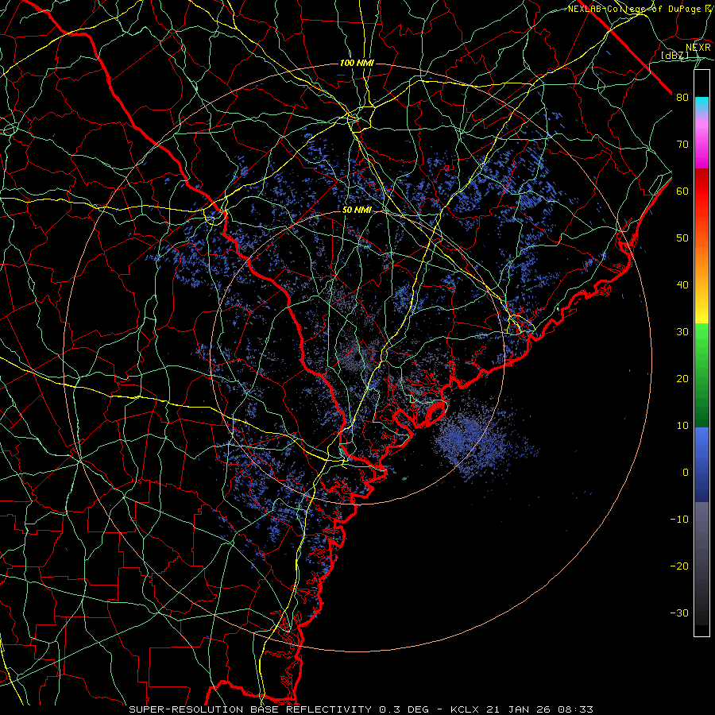Select the 50 value on the dBZ scale

click(682, 238)
